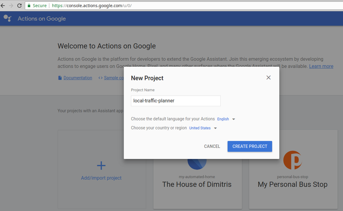This screenshot has width=343, height=211.
Task: Open the Learn more link
Action: pyautogui.click(x=321, y=66)
